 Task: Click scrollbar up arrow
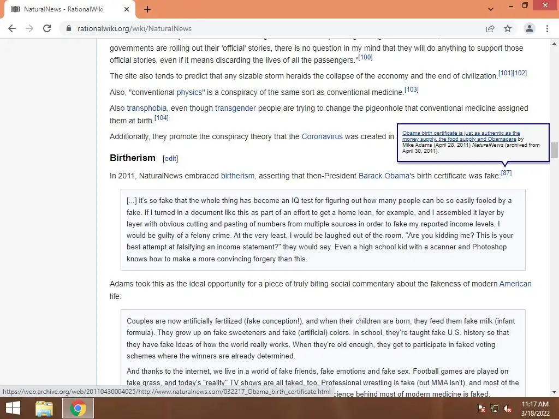pos(554,43)
